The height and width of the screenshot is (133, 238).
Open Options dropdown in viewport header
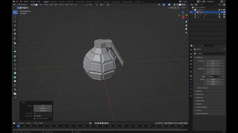[184, 8]
